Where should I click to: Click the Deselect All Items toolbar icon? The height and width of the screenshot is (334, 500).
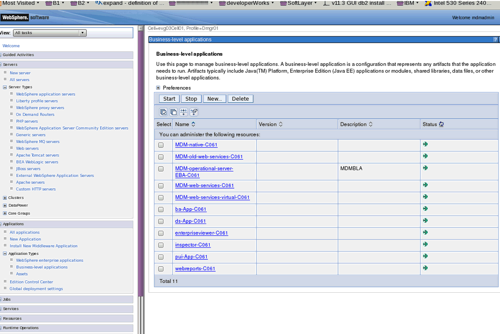tap(173, 111)
